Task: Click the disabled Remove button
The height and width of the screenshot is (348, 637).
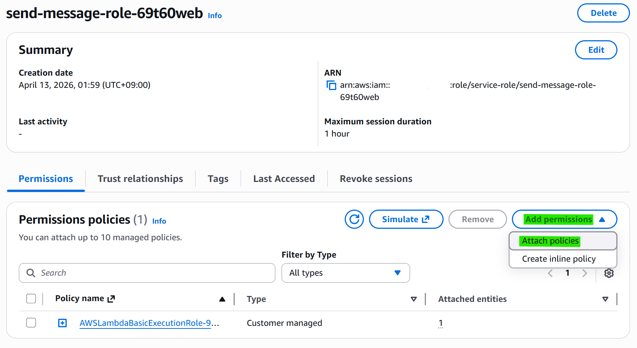Action: (x=478, y=219)
